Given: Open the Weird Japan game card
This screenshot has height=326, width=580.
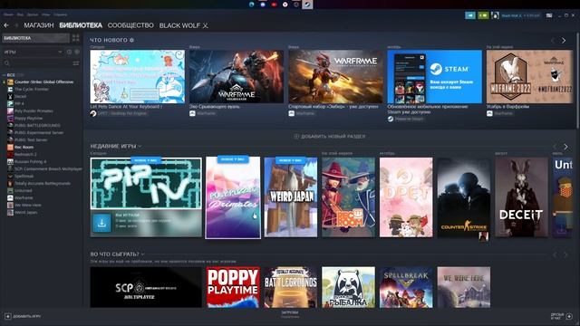Looking at the screenshot, I should click(291, 197).
